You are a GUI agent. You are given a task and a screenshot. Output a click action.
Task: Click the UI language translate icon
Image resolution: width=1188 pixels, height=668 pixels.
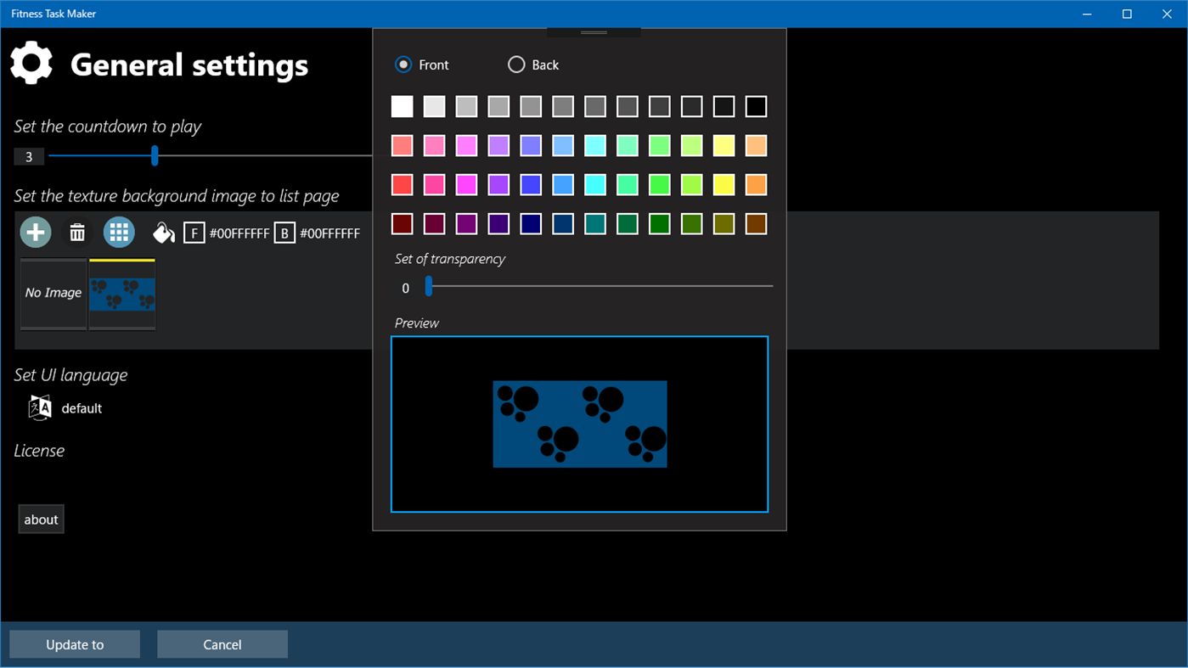click(x=40, y=408)
